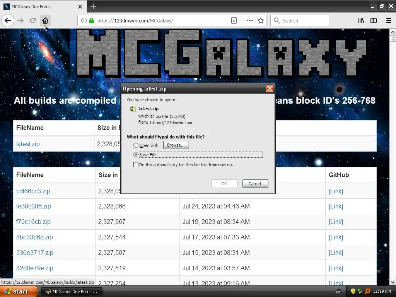
Task: Open 82d0e79e.zip build link
Action: tap(34, 268)
